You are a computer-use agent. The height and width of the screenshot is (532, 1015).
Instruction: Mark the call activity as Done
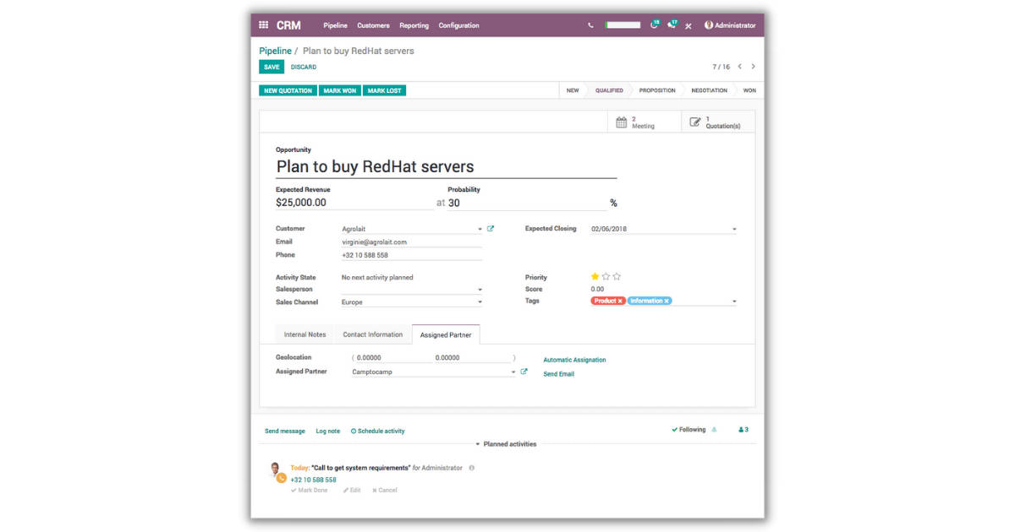click(310, 490)
